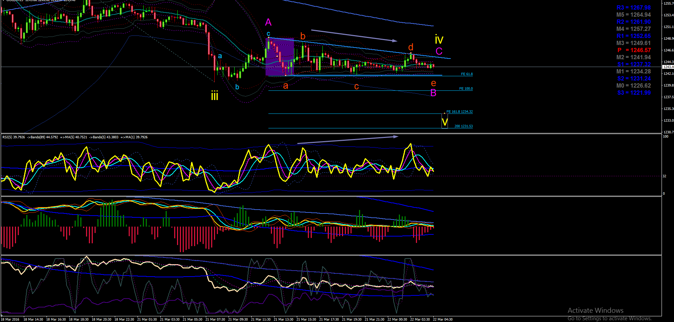Select the S2 = 1231.24 support label
The image size is (674, 322).
coord(634,79)
